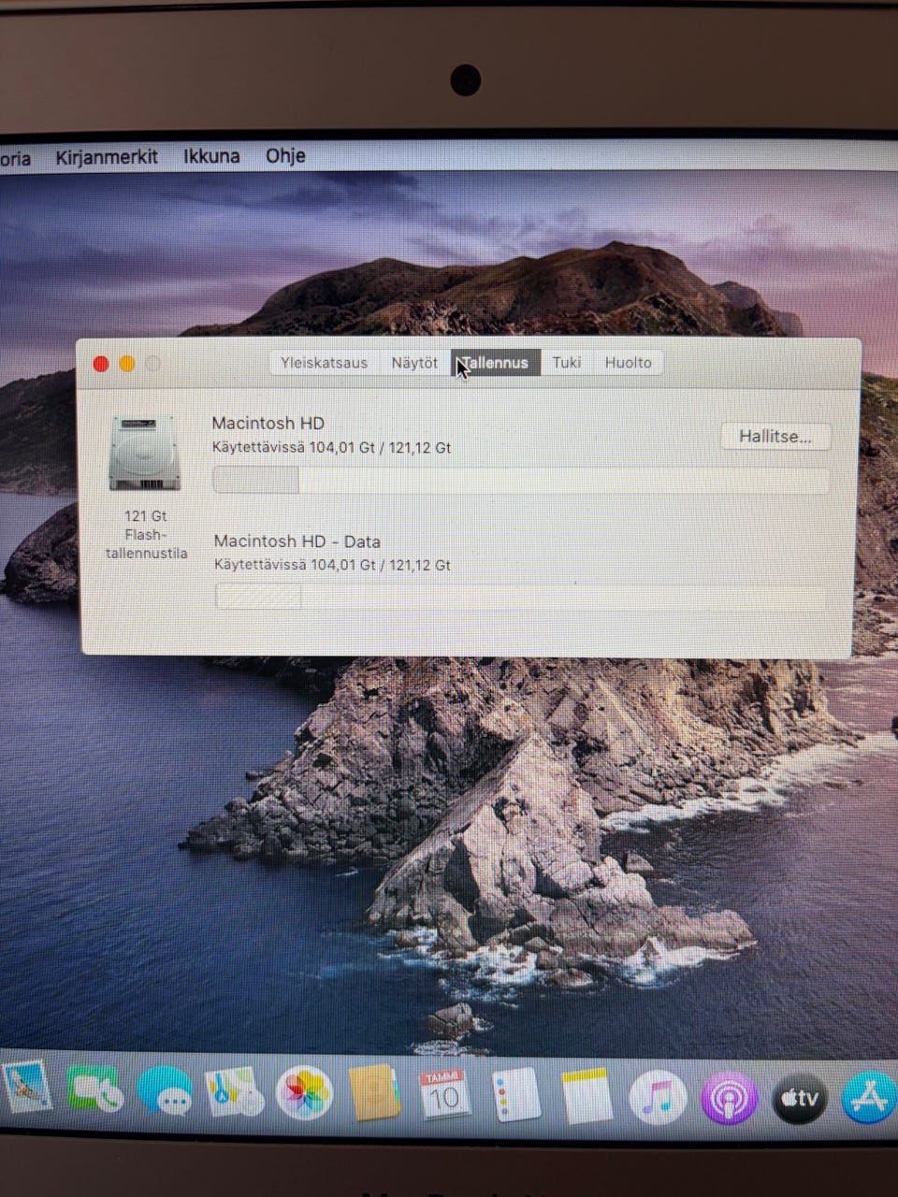The image size is (898, 1197).
Task: Close the storage info window
Action: pyautogui.click(x=101, y=364)
